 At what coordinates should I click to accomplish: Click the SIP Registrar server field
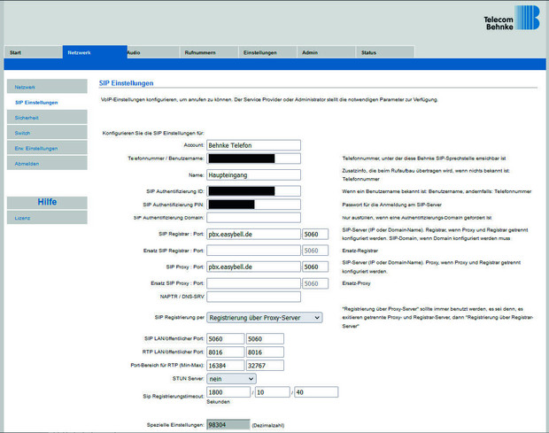[253, 235]
